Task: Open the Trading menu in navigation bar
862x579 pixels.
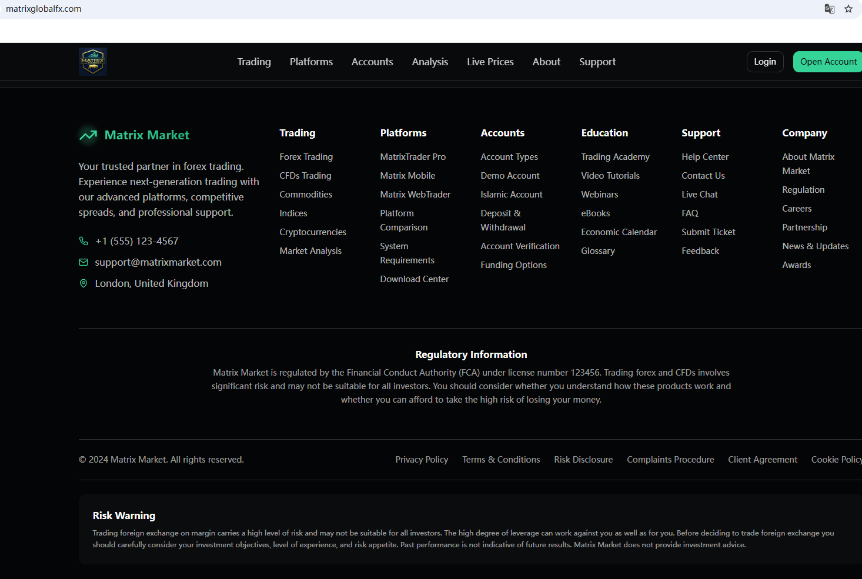Action: tap(254, 62)
